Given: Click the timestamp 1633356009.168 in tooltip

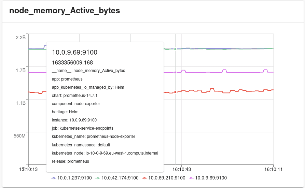Looking at the screenshot, I should coord(72,62).
